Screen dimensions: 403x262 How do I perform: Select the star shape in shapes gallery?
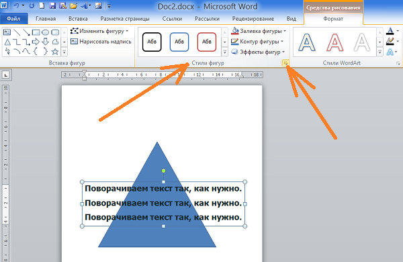[55, 52]
